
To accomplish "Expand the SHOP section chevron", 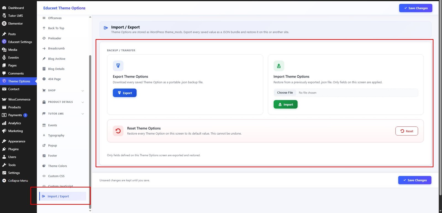I will (x=83, y=90).
